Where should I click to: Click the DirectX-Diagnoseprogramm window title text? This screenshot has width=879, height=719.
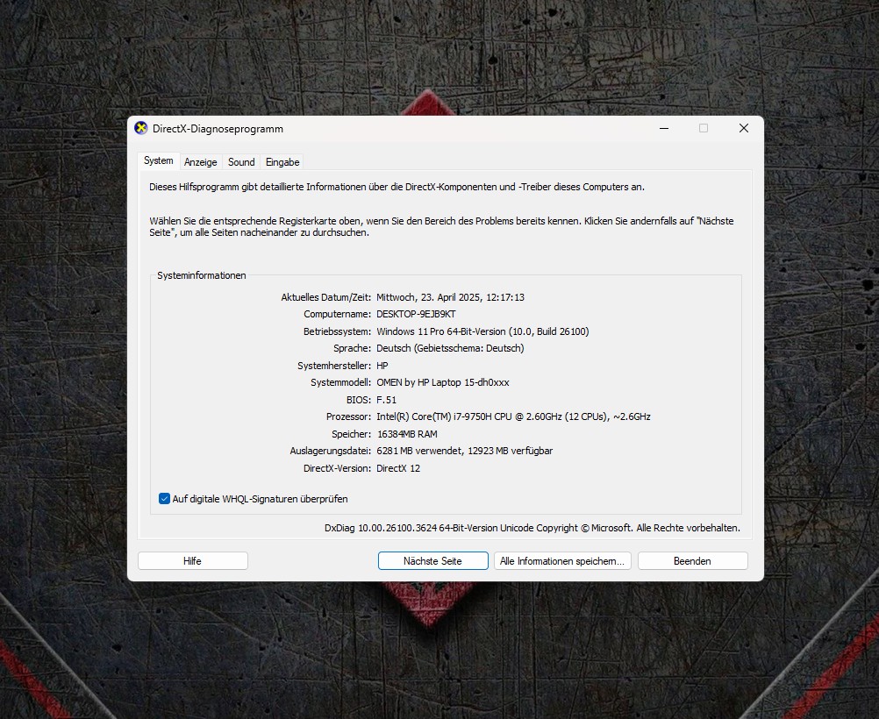[218, 129]
